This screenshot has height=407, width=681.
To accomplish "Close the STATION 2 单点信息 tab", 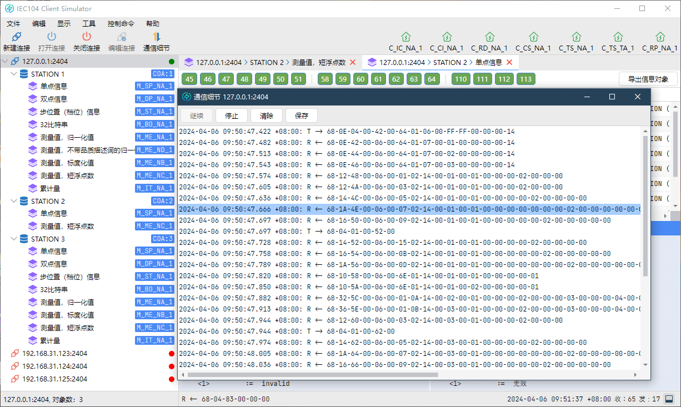I will click(x=509, y=62).
